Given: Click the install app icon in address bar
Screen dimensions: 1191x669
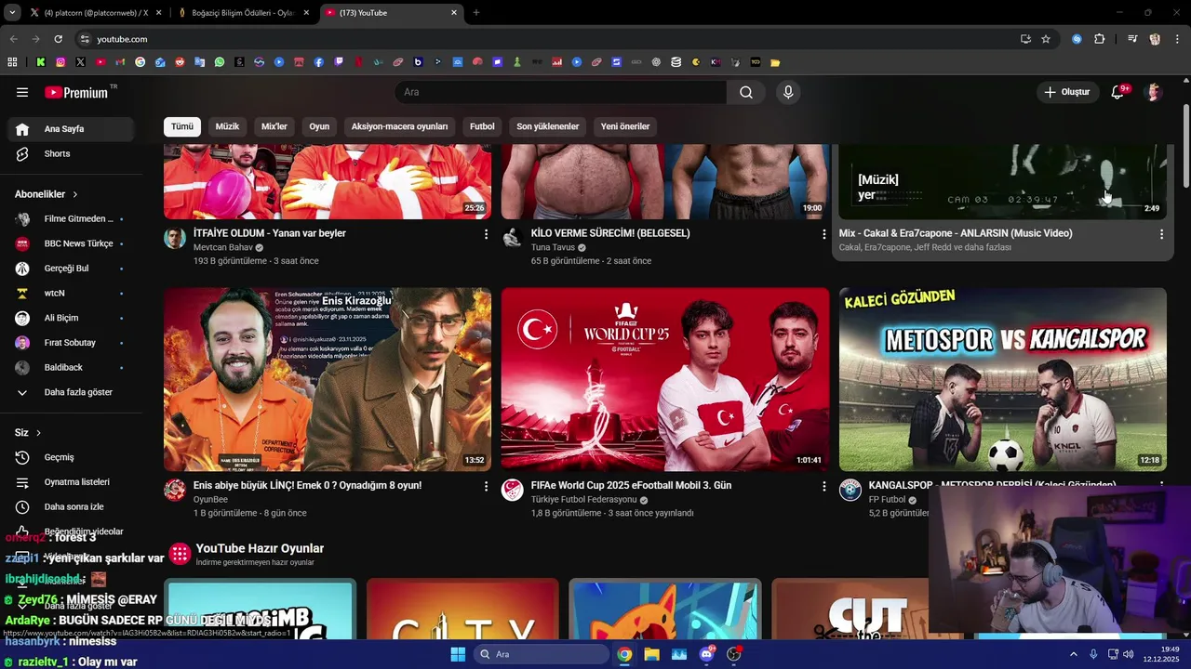Looking at the screenshot, I should (1025, 39).
